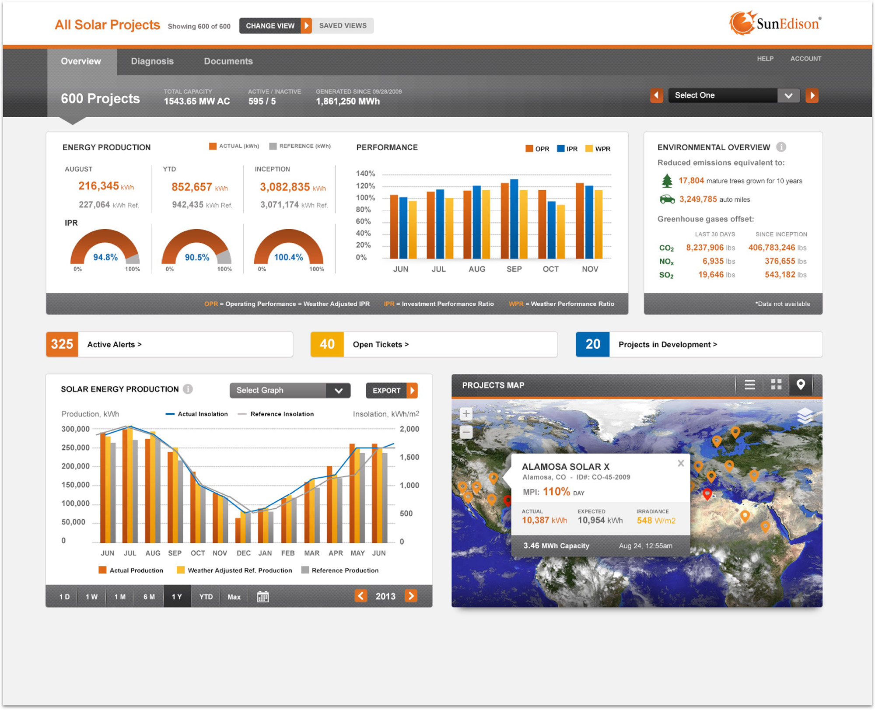This screenshot has height=710, width=875.
Task: Close the Alamosa Solar X popup
Action: click(x=681, y=463)
